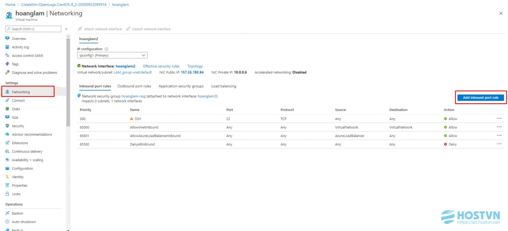Go to Home in the breadcrumb
The width and height of the screenshot is (508, 231).
click(10, 5)
